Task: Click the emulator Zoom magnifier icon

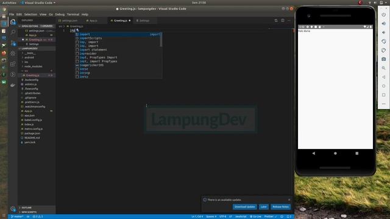Action: click(x=383, y=68)
